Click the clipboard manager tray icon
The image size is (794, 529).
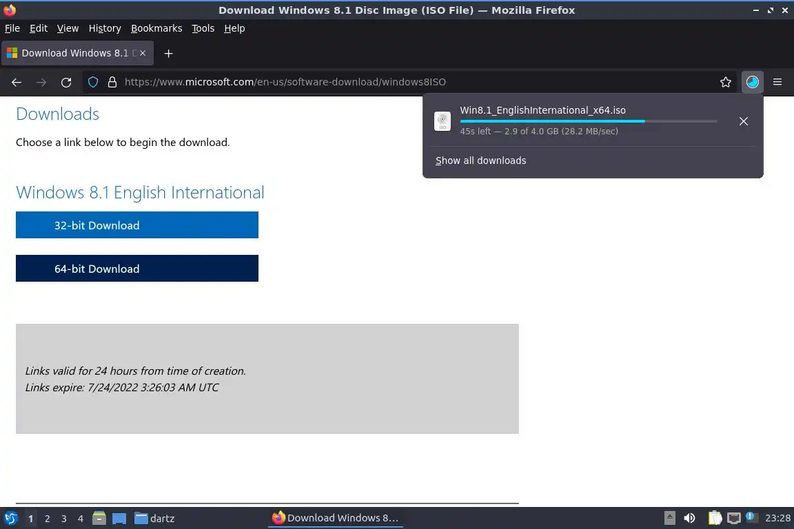tap(715, 518)
